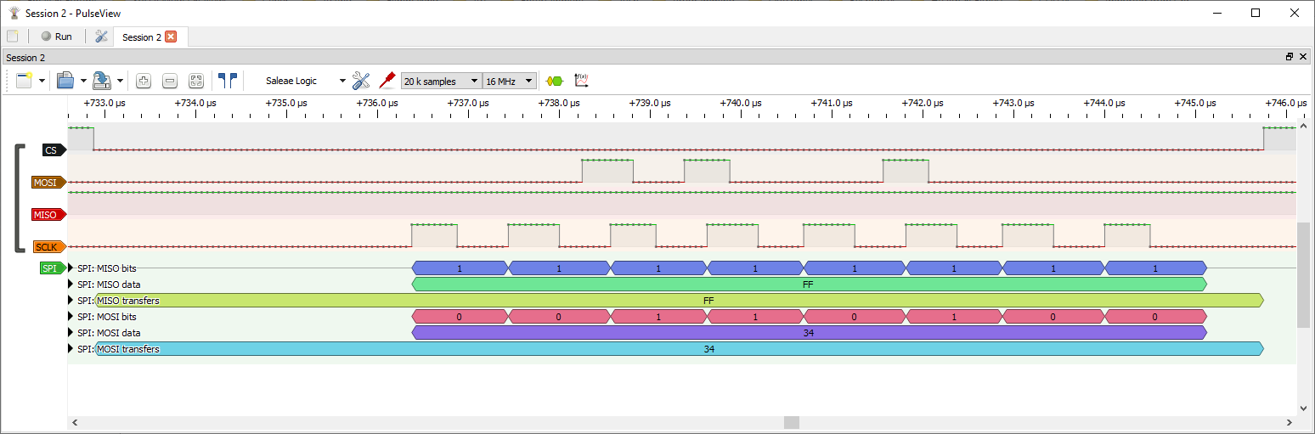Minimize the PulseView window
This screenshot has height=434, width=1315.
[1216, 13]
